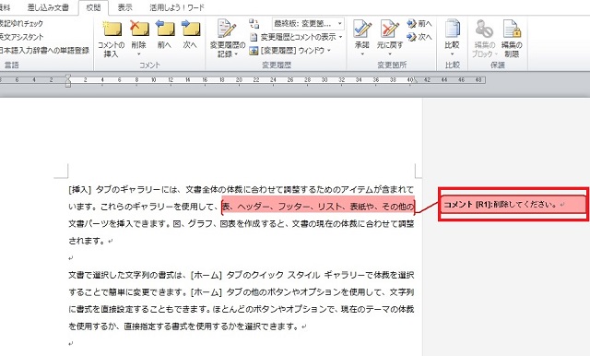
Task: Click the comment balloon コメント [R1]
Action: [513, 205]
